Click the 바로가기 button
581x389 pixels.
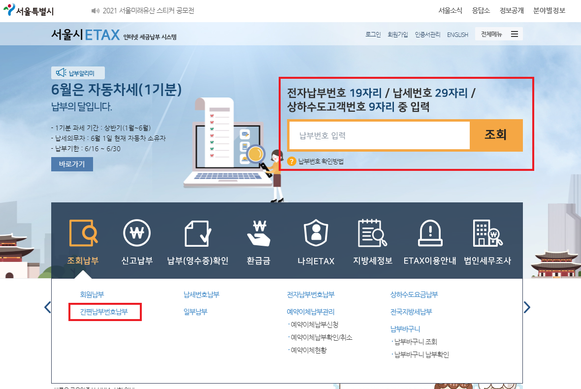pos(72,164)
